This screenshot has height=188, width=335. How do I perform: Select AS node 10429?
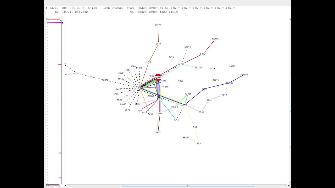pyautogui.click(x=211, y=68)
